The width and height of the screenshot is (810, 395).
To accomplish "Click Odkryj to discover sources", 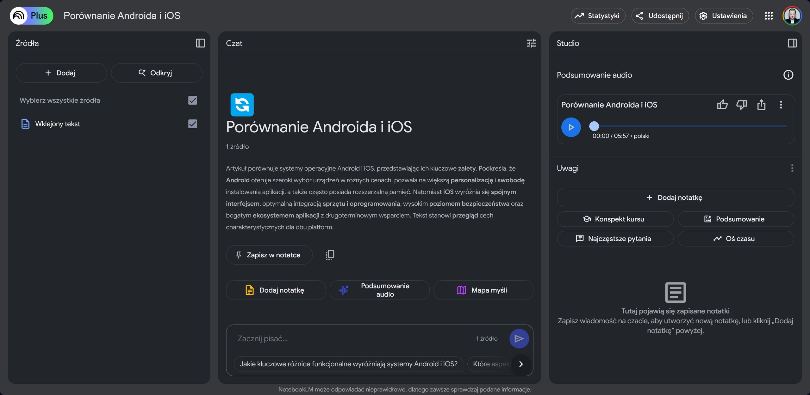I will [156, 73].
